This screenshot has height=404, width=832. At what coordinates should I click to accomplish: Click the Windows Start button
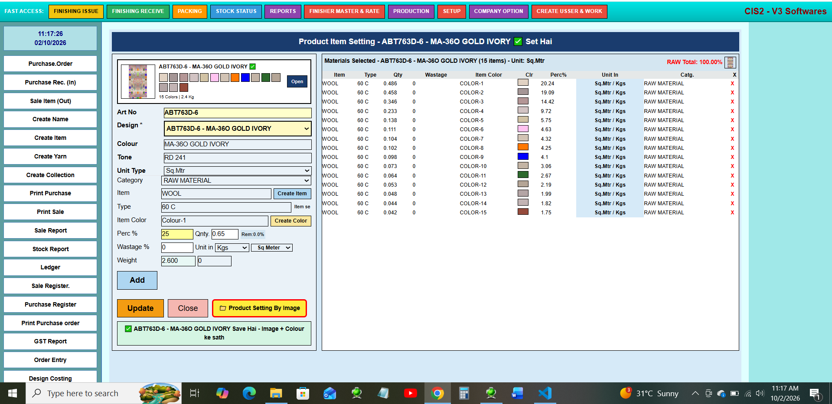point(13,393)
